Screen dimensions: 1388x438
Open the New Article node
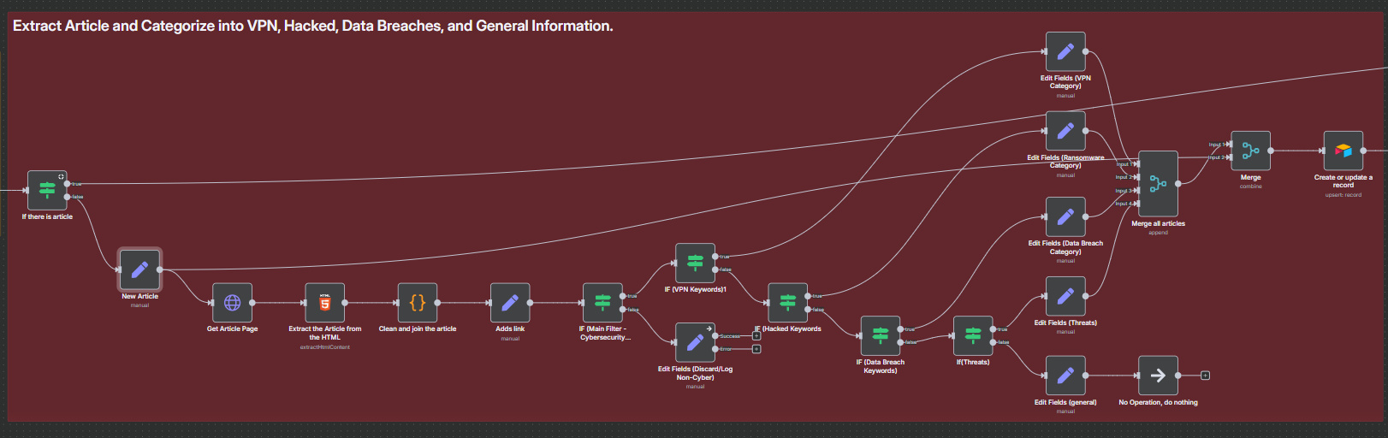[139, 270]
